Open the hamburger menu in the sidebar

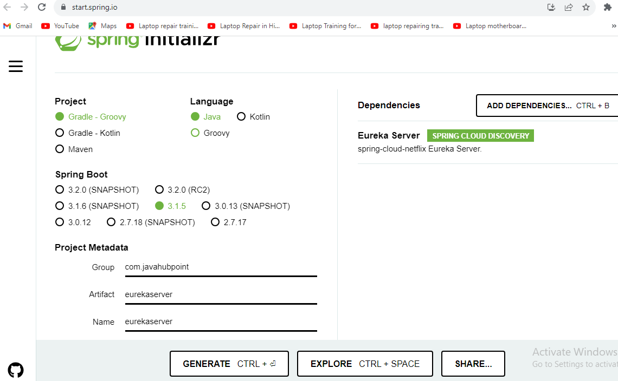pyautogui.click(x=16, y=66)
